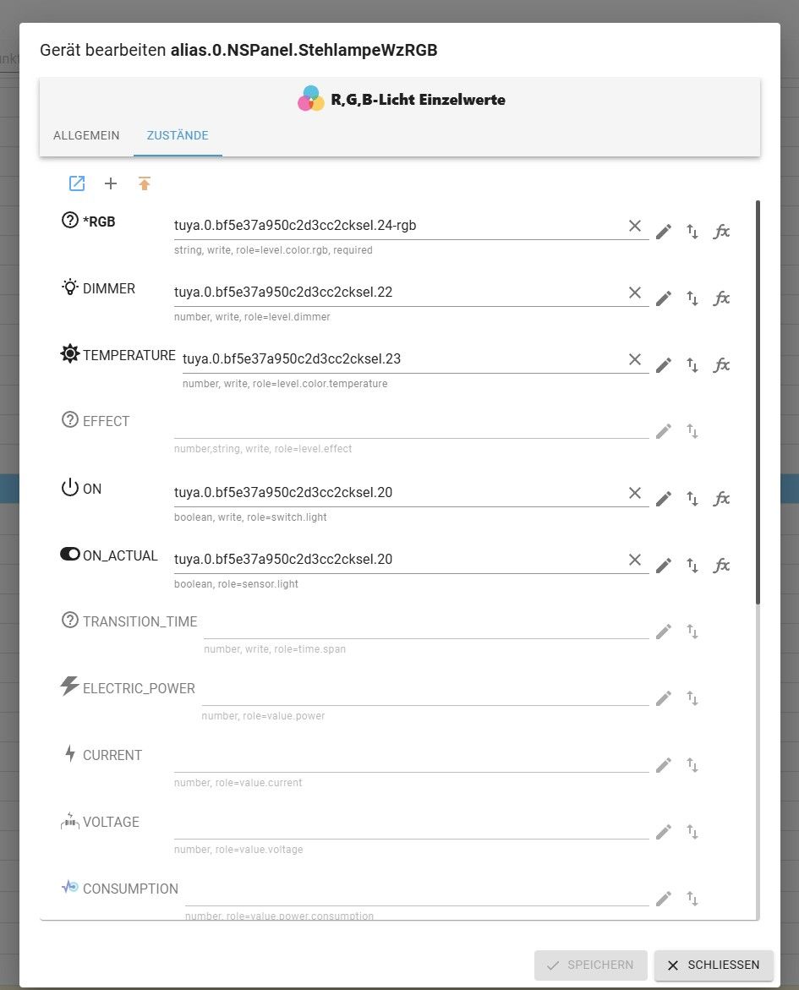This screenshot has height=990, width=799.
Task: Select the ZUSTÄNDE tab
Action: (178, 135)
